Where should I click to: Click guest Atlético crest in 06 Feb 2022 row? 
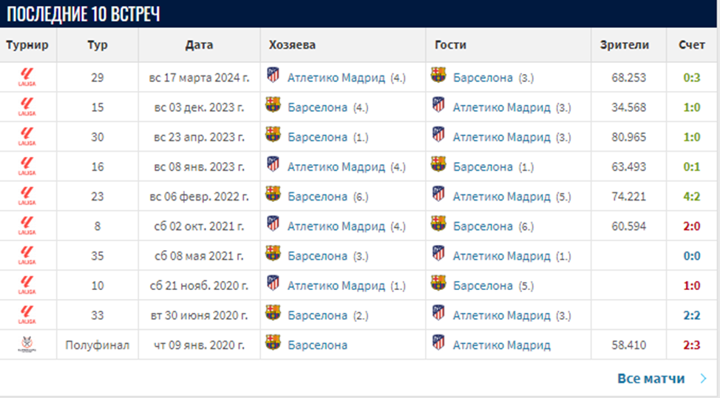point(438,195)
